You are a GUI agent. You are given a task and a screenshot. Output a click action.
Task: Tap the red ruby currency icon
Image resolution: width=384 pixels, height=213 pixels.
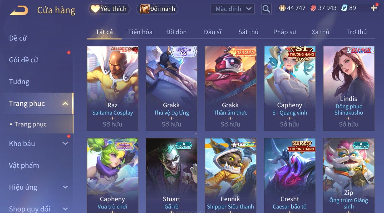[313, 8]
